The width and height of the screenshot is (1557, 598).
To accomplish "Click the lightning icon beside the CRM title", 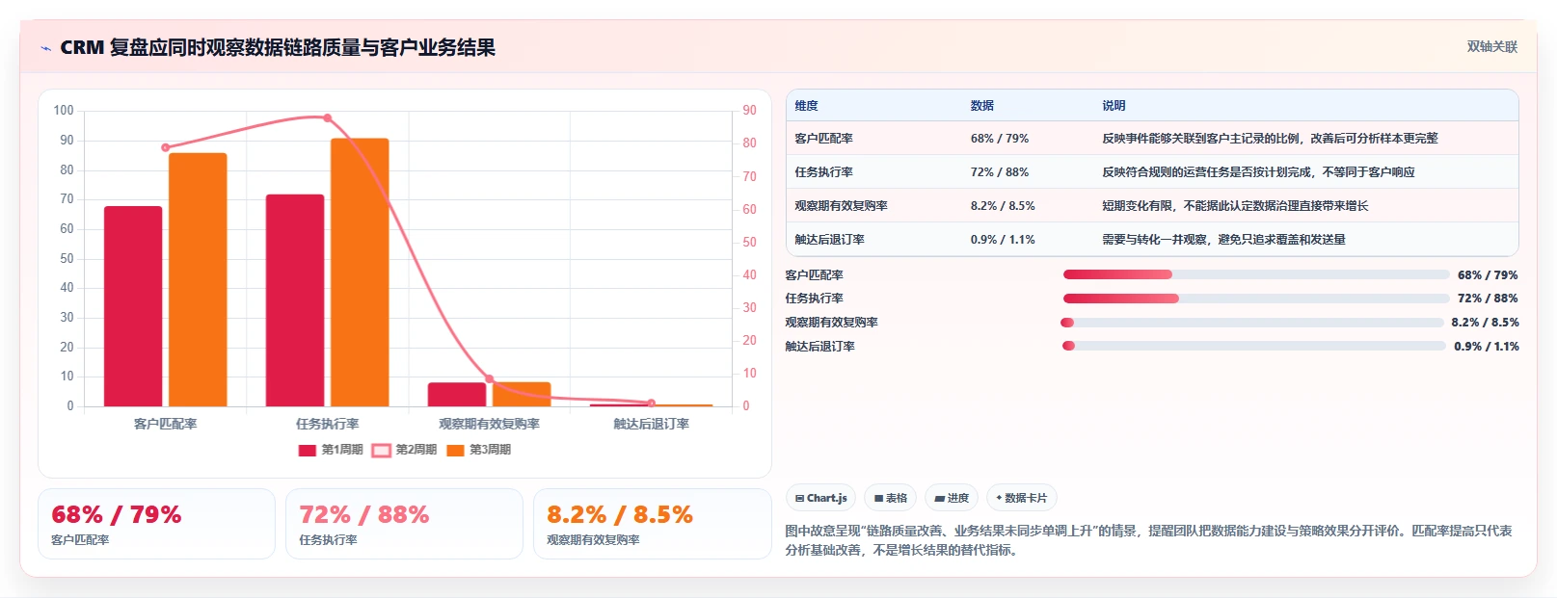I will point(45,48).
